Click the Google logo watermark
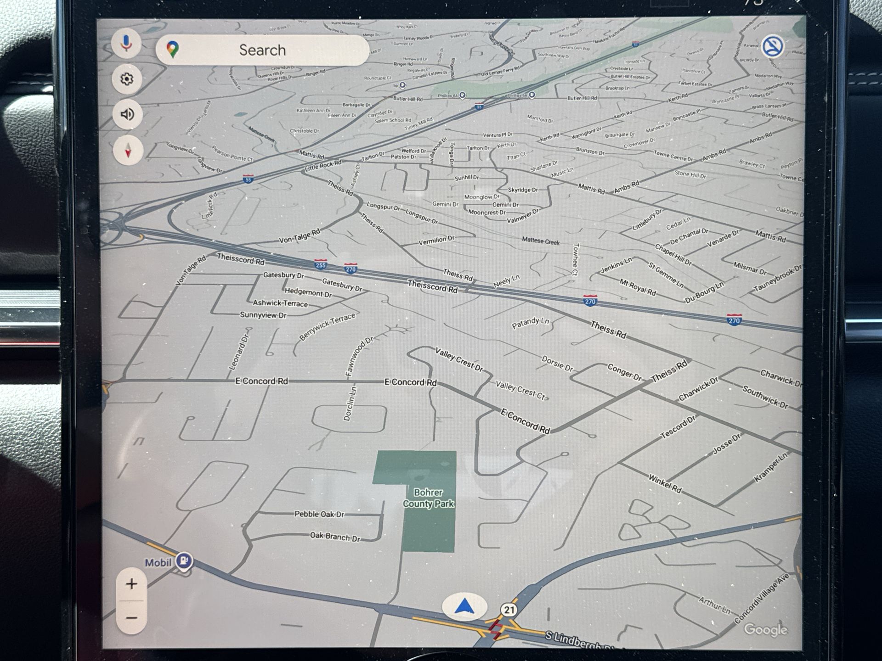 (765, 629)
